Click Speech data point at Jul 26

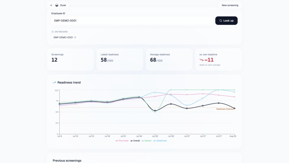tap(171, 90)
